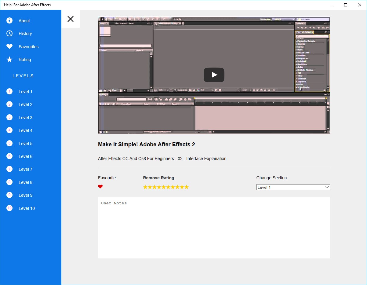Click the Level 7 number icon

[9, 169]
